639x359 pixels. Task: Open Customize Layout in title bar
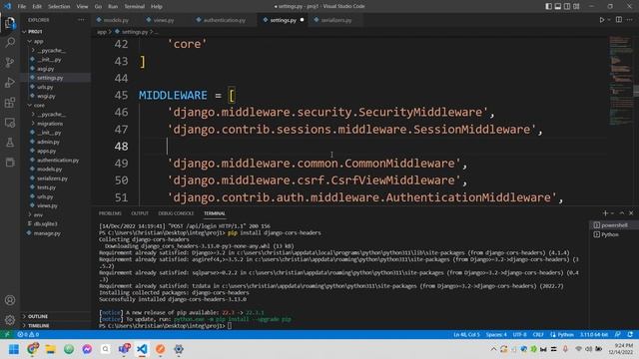pyautogui.click(x=576, y=6)
